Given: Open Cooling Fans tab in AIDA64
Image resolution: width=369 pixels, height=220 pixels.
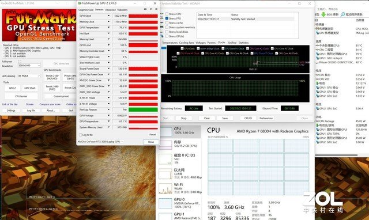Looking at the screenshot, I should pos(187,43).
